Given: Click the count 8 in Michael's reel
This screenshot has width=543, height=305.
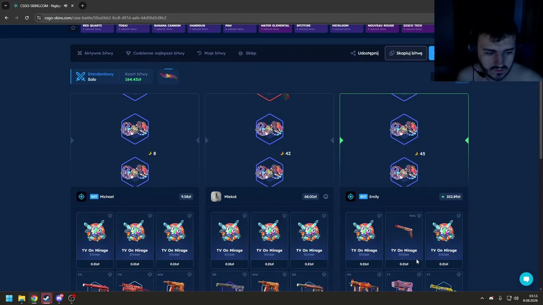Looking at the screenshot, I should pos(154,153).
